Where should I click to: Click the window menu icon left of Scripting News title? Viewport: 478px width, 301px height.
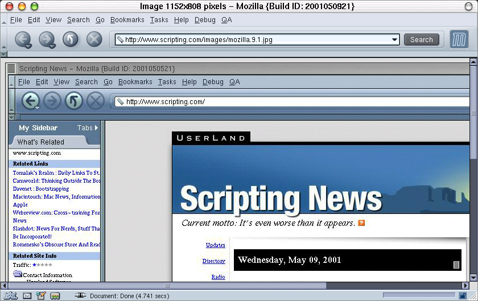pos(11,69)
